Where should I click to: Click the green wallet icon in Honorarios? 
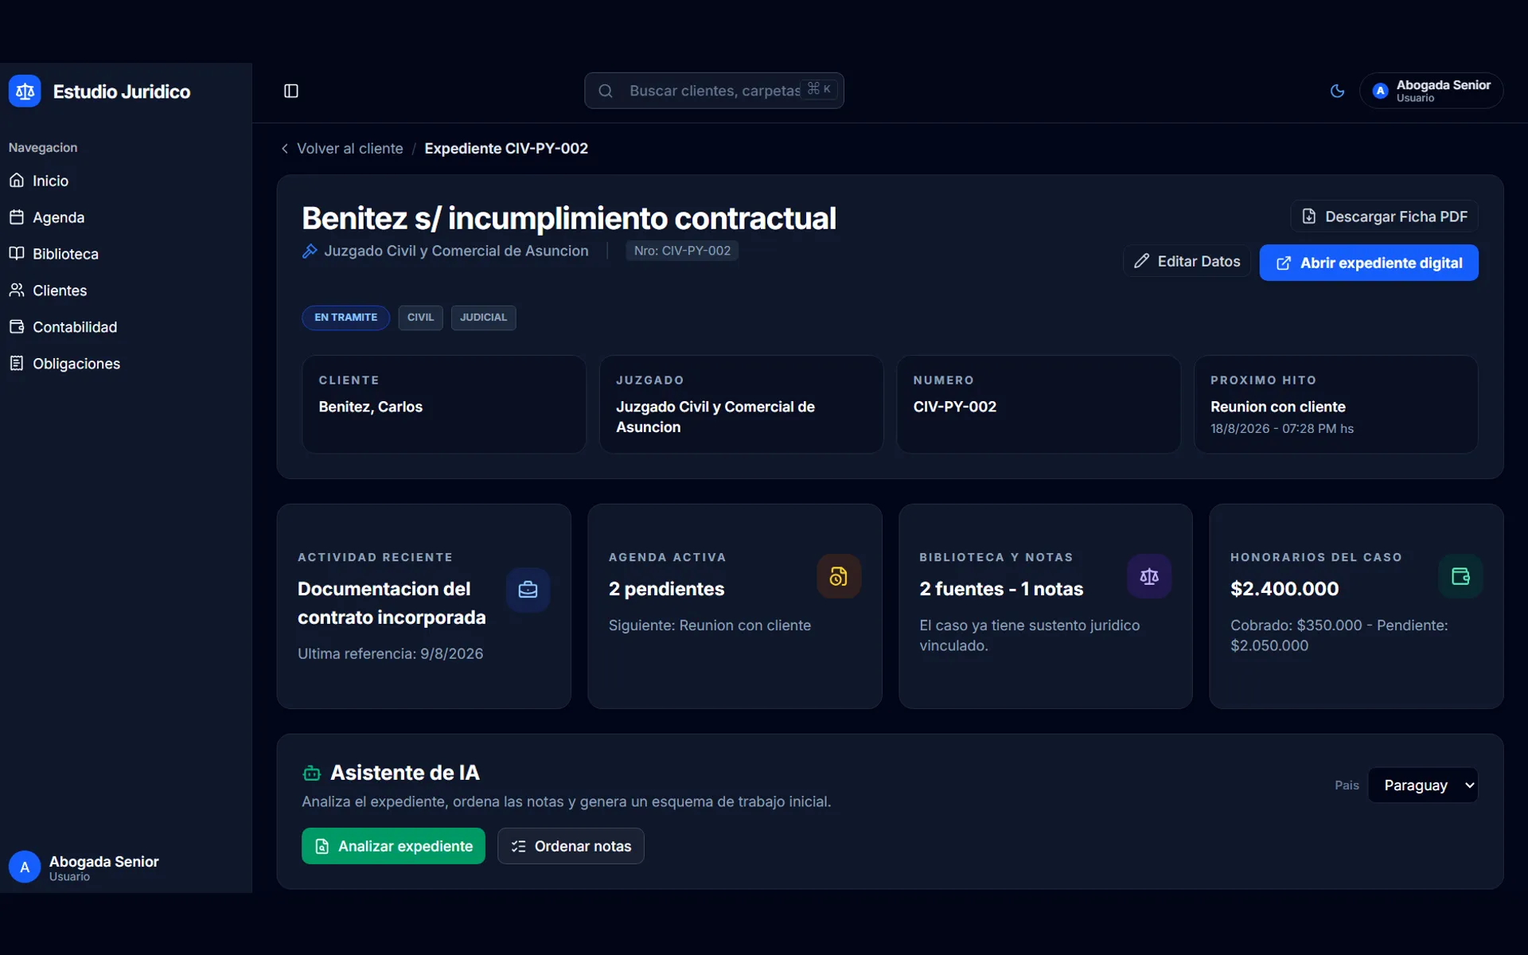click(x=1460, y=576)
